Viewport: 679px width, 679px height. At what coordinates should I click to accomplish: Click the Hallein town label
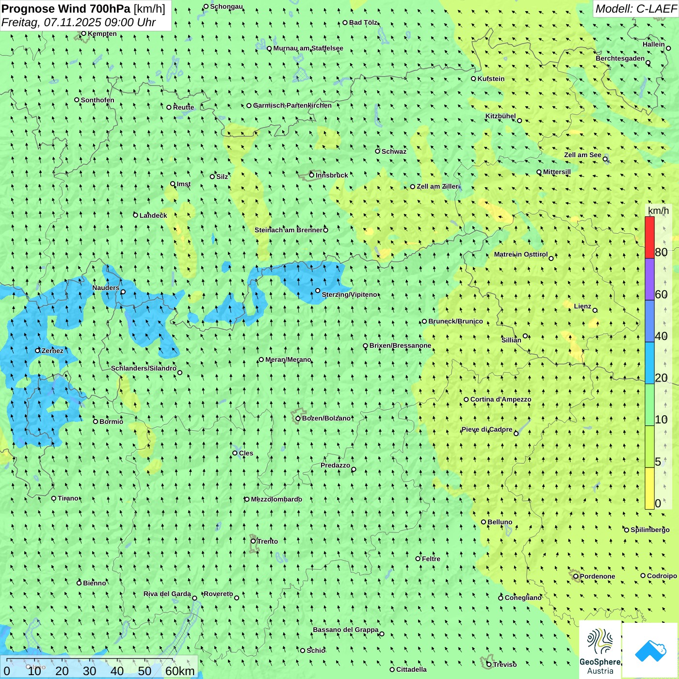pos(653,44)
